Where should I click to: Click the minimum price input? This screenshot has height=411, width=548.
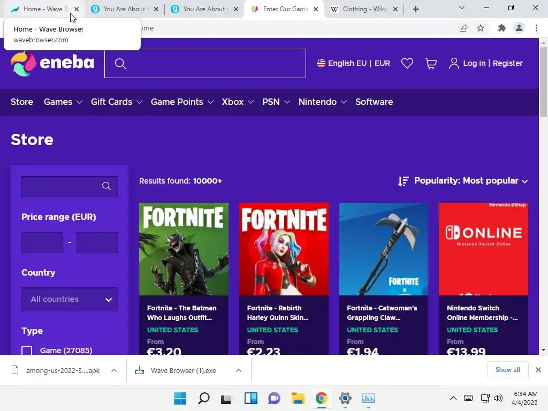[42, 242]
